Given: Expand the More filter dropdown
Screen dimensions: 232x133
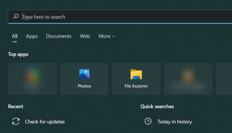Looking at the screenshot, I should tap(105, 36).
